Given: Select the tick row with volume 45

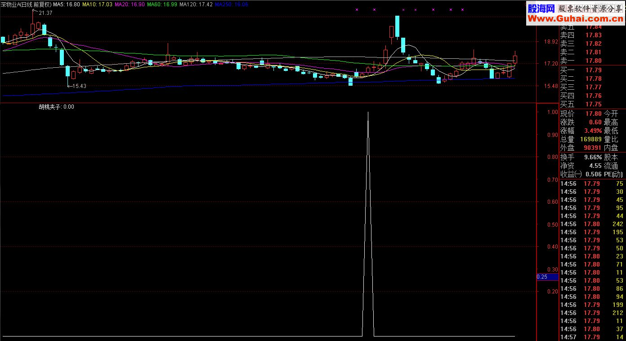Looking at the screenshot, I should [592, 200].
